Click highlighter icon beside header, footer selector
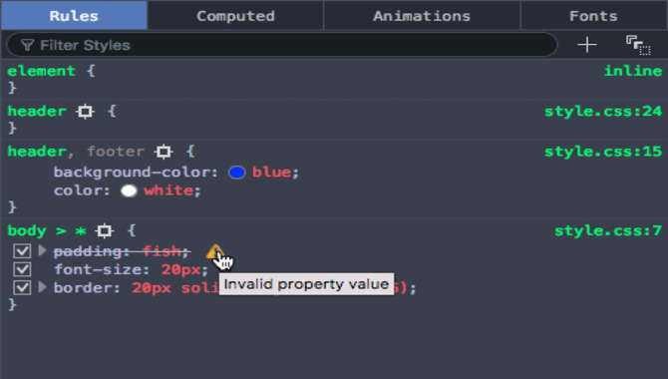 point(165,152)
